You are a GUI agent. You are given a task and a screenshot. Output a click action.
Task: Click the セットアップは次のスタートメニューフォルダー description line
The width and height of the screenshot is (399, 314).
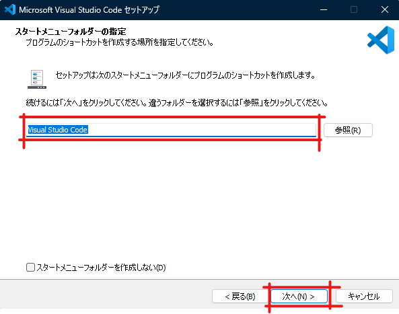pos(185,75)
